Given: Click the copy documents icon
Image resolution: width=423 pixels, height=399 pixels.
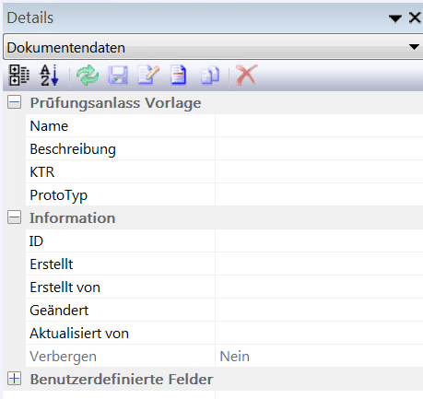Looking at the screenshot, I should [x=210, y=76].
